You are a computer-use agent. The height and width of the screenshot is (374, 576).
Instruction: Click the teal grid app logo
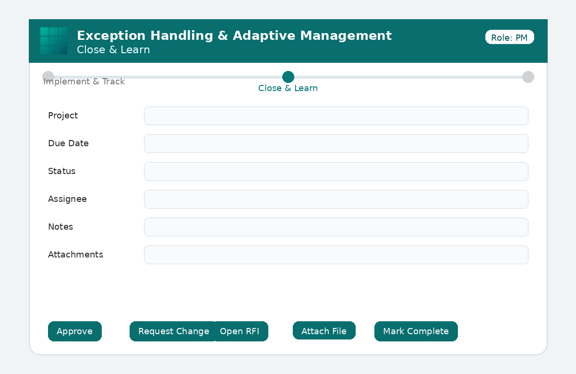pyautogui.click(x=54, y=41)
